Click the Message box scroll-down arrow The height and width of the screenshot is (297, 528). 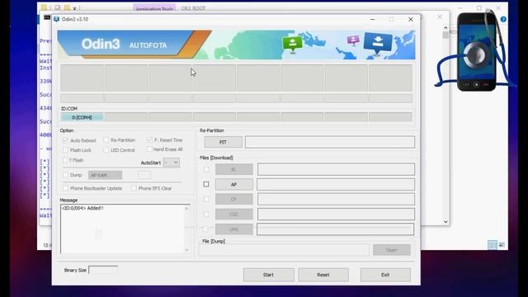186,249
